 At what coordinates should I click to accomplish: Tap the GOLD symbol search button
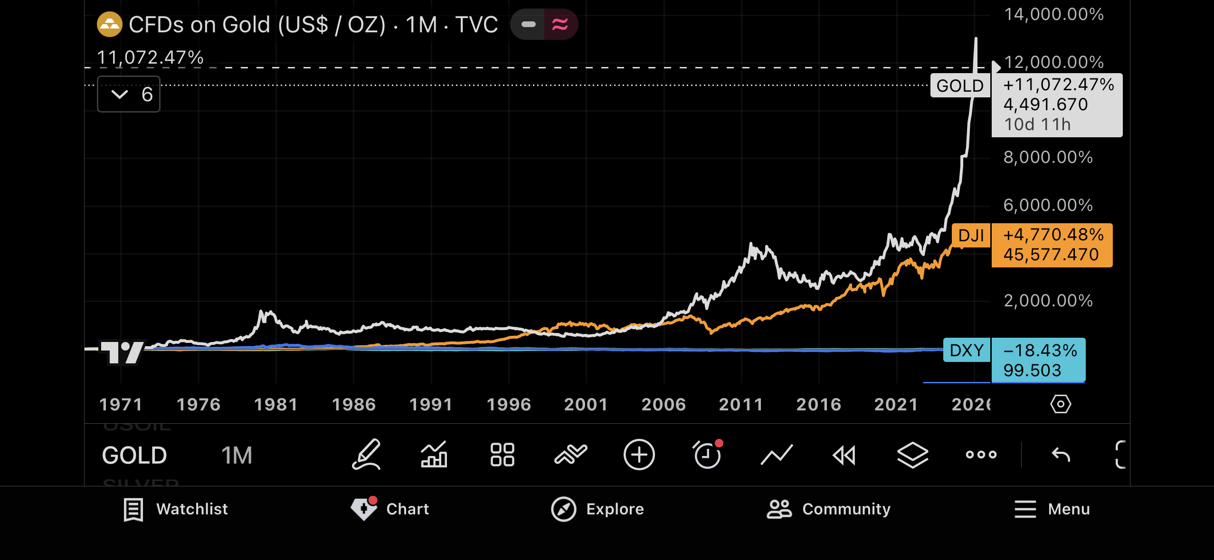point(134,455)
